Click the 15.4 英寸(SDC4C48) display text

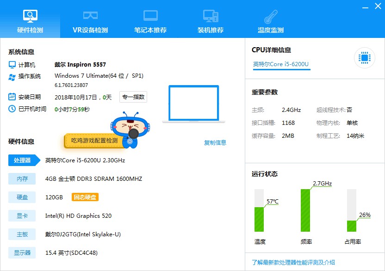click(71, 253)
